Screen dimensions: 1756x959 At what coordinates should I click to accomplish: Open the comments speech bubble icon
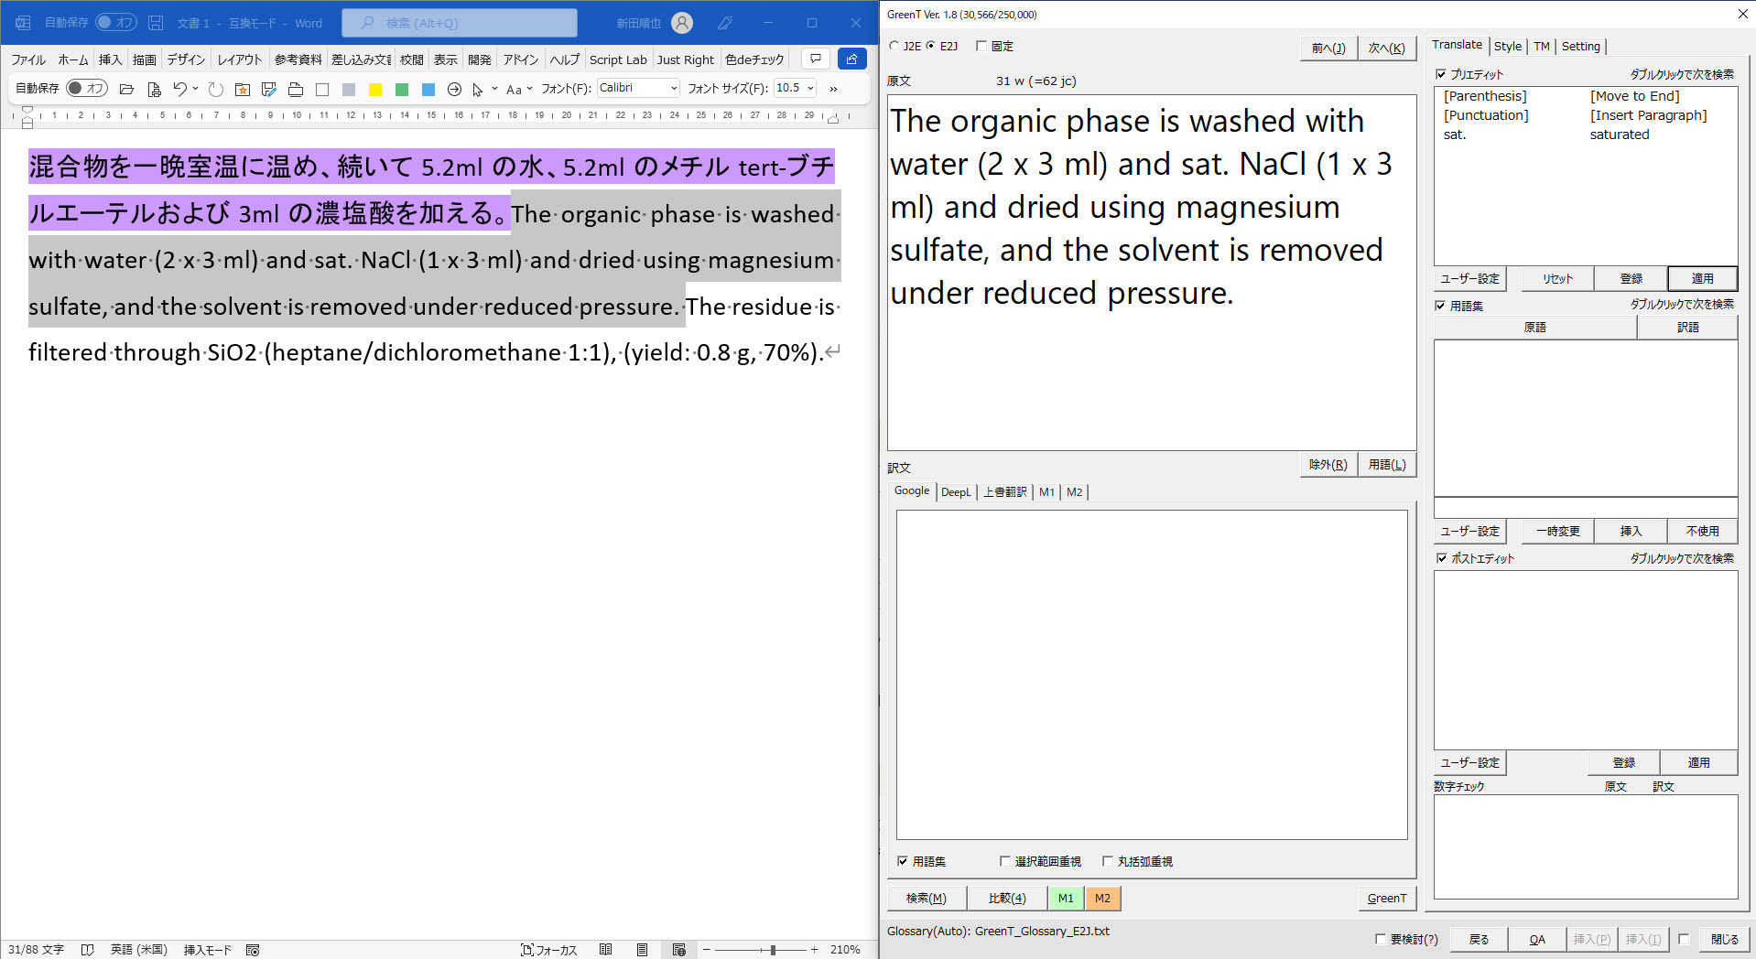(x=815, y=59)
